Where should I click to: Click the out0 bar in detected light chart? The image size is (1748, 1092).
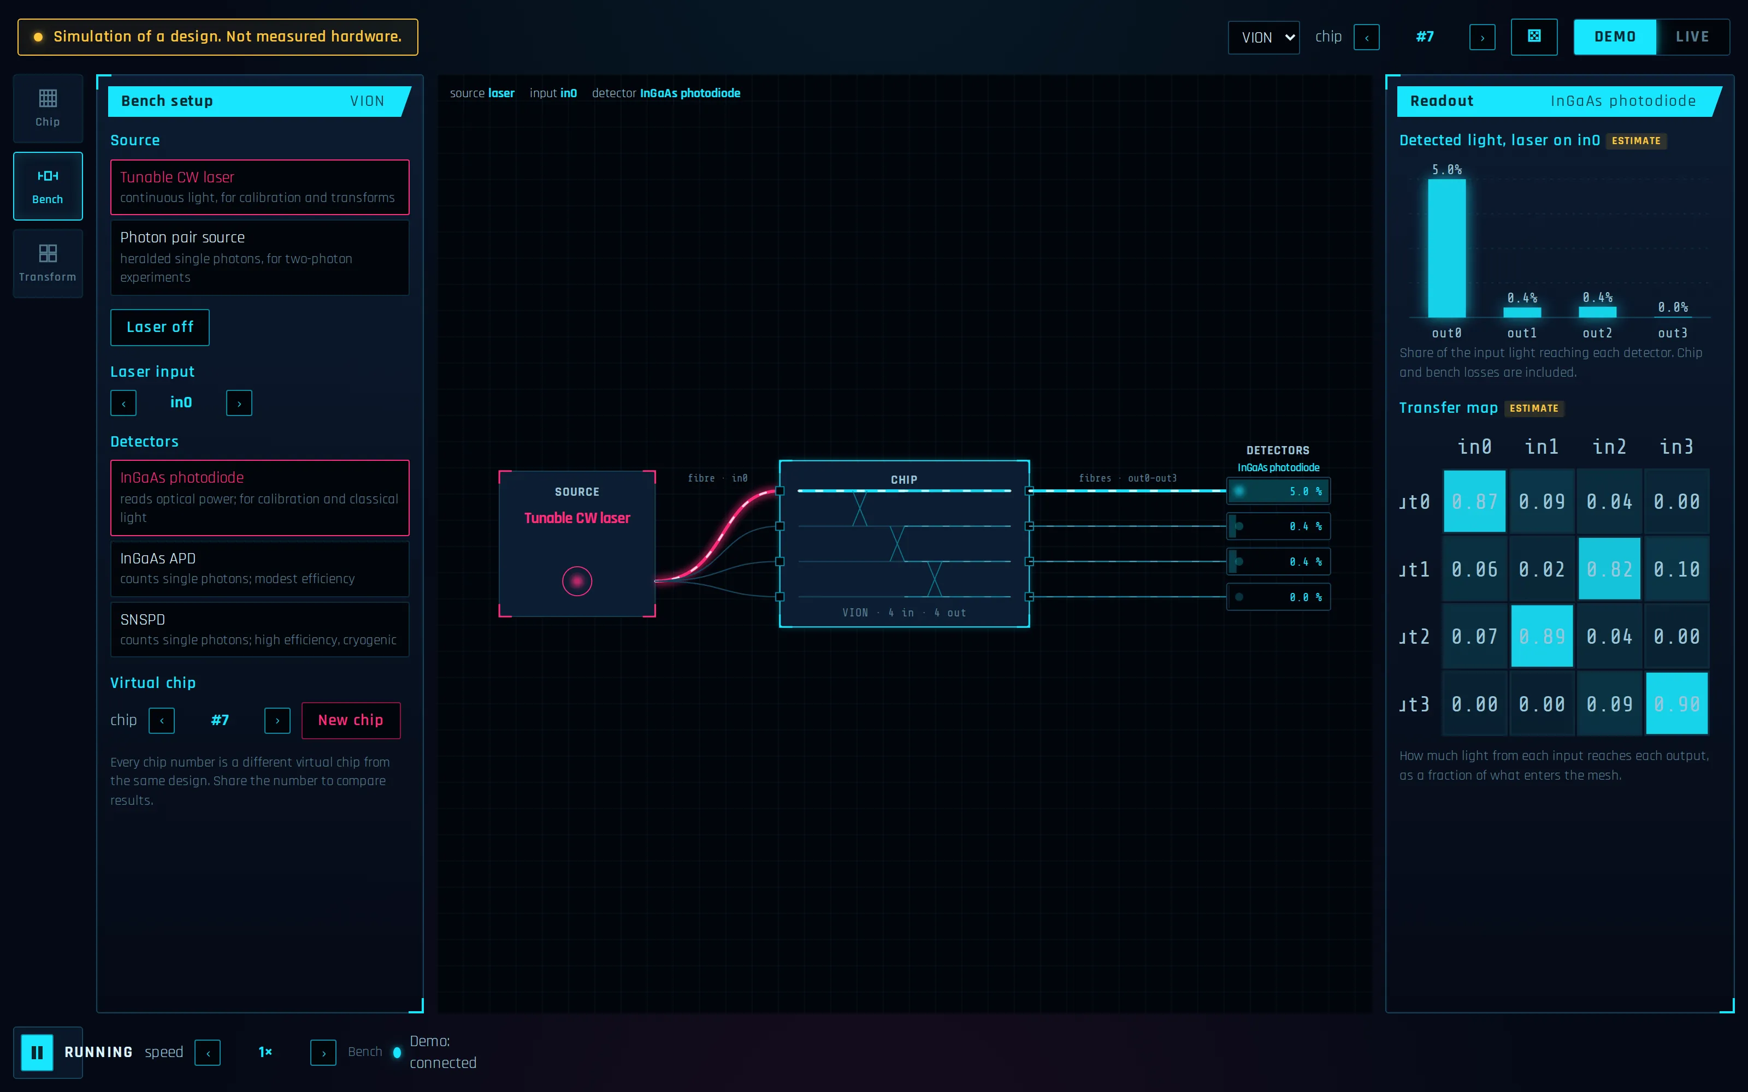[x=1447, y=248]
